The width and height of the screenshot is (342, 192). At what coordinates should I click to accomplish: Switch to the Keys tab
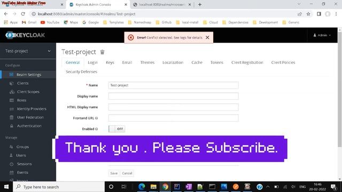(110, 62)
